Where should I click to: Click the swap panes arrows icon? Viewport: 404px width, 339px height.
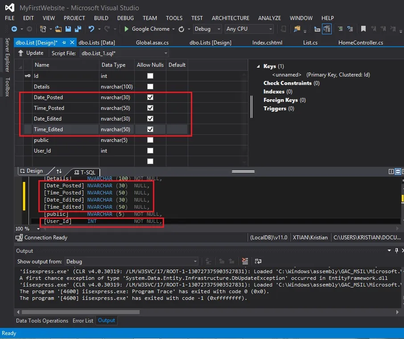[59, 171]
